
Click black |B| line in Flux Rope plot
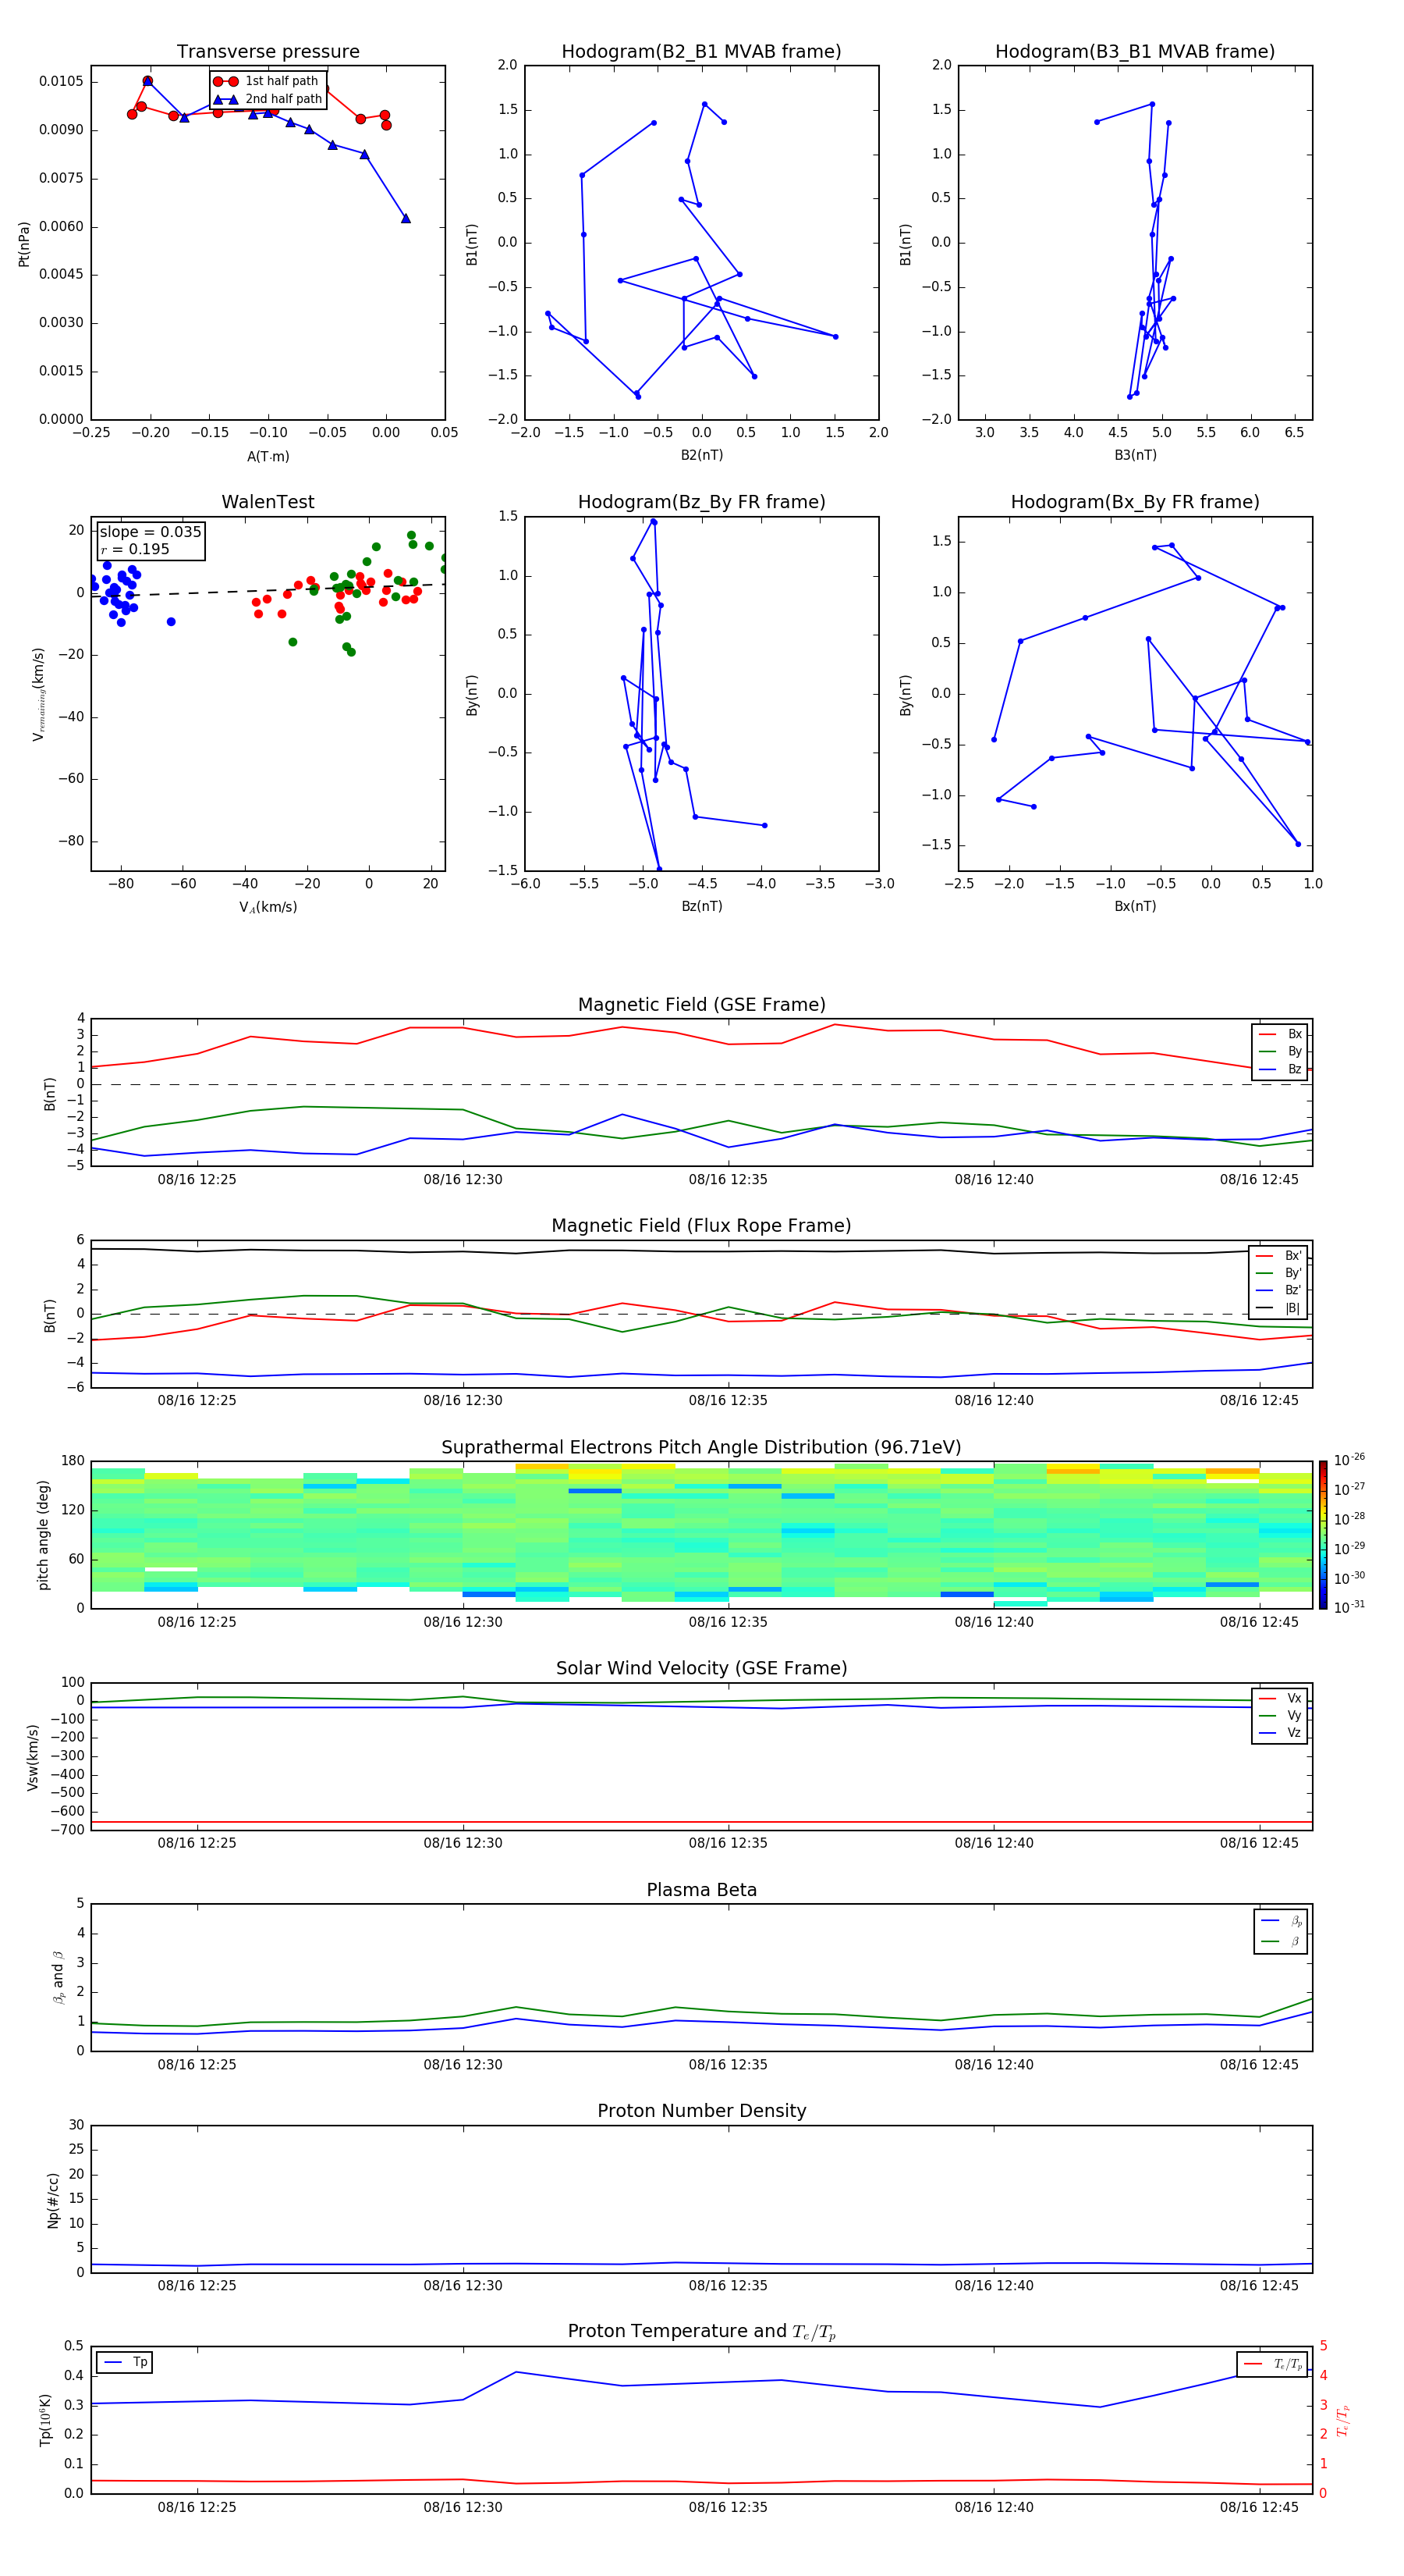pos(701,1251)
